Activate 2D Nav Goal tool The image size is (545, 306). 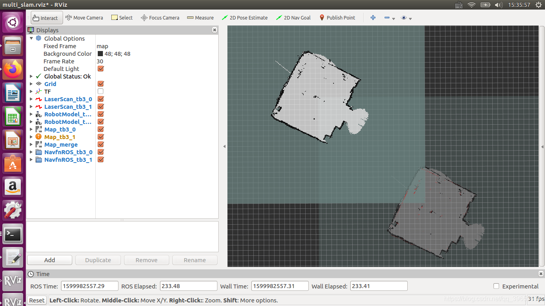tap(293, 18)
